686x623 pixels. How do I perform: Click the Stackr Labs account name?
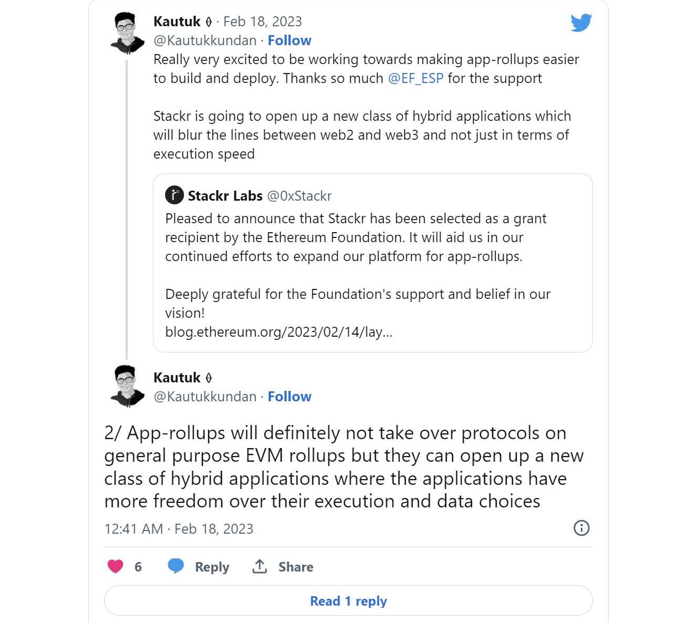(225, 196)
